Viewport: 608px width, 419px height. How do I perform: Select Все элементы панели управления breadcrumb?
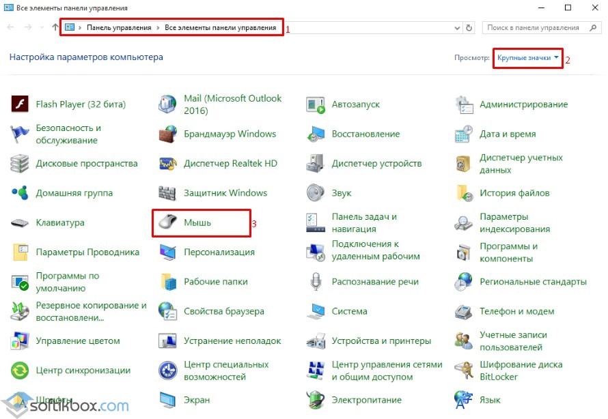point(220,28)
